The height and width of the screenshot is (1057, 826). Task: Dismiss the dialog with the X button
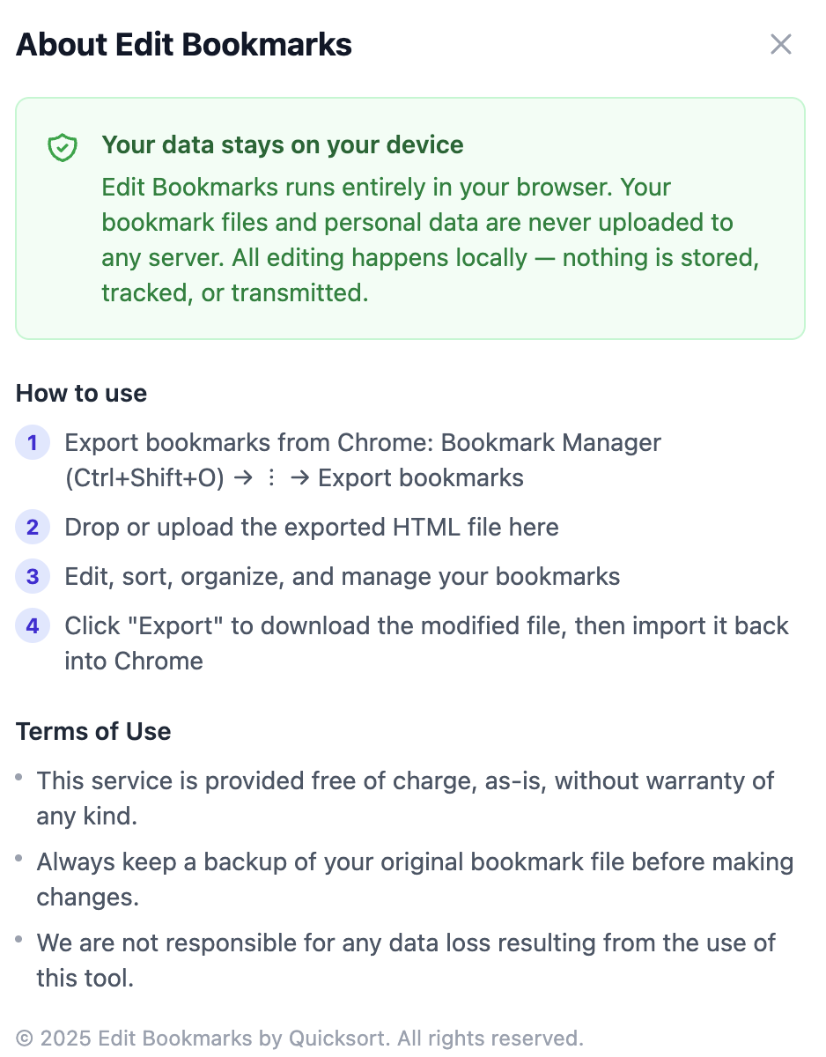click(x=781, y=44)
